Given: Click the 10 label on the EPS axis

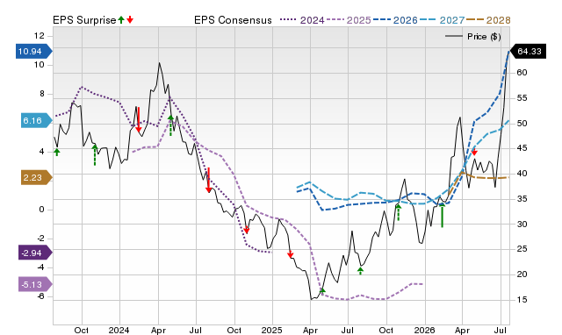Looking at the screenshot, I should (x=39, y=65).
